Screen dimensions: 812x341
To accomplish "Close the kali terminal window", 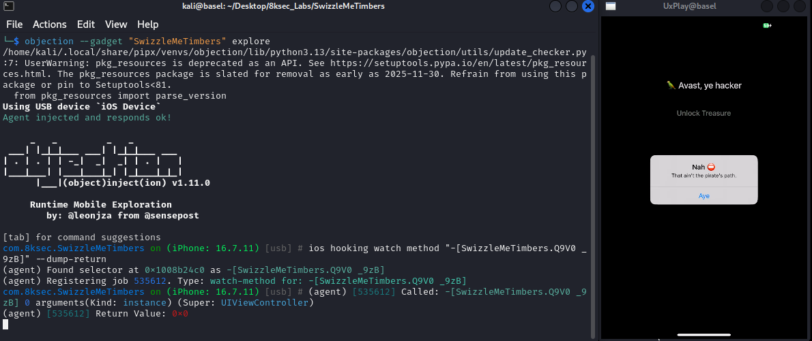I will (x=588, y=6).
